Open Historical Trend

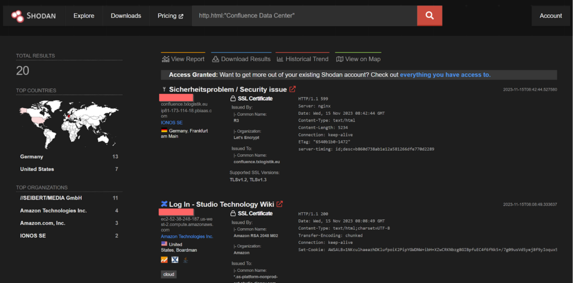303,59
